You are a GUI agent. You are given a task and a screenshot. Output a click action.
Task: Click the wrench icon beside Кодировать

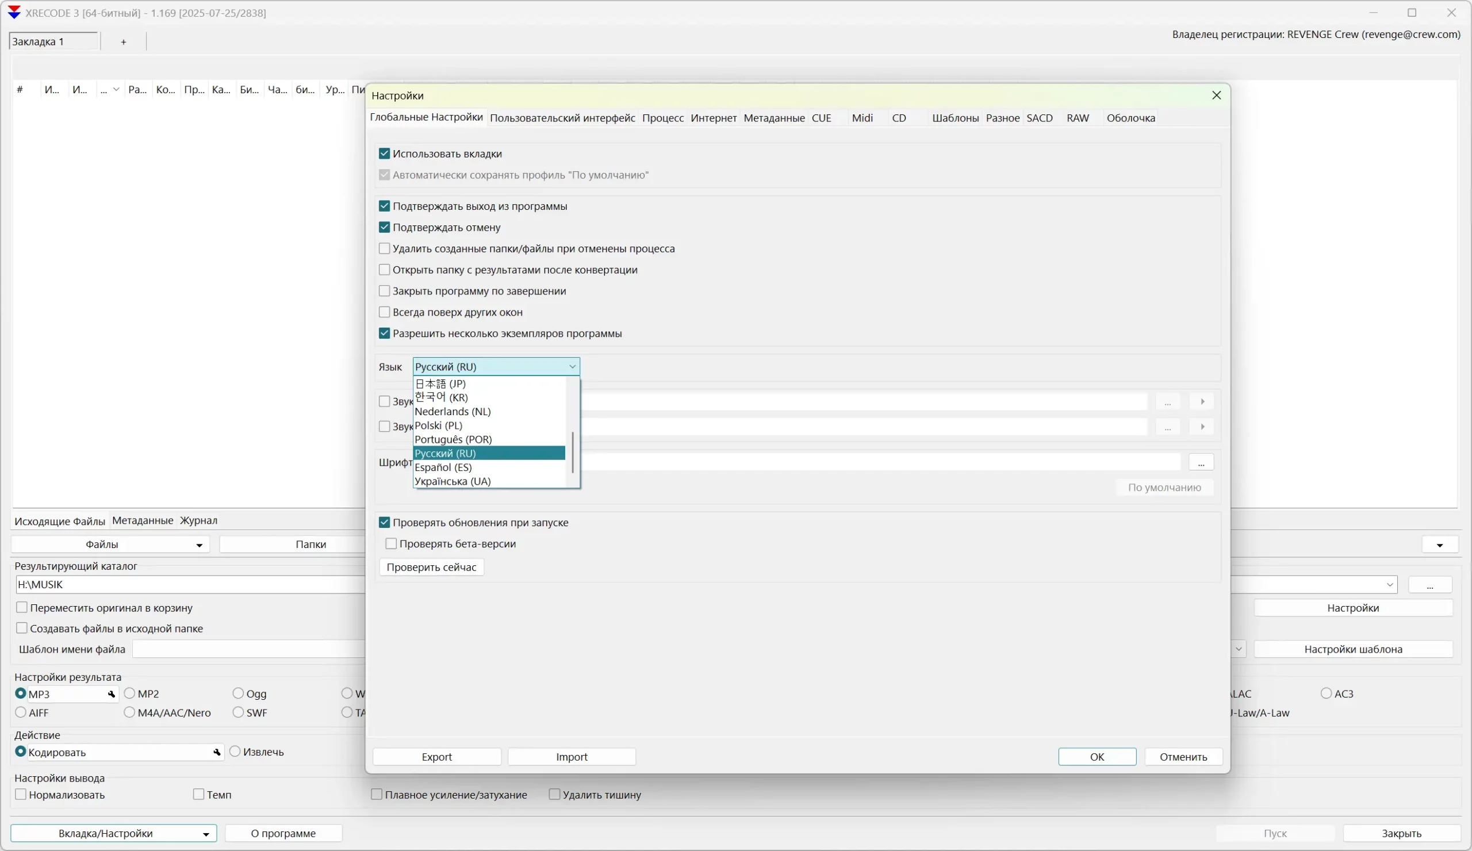(x=217, y=752)
